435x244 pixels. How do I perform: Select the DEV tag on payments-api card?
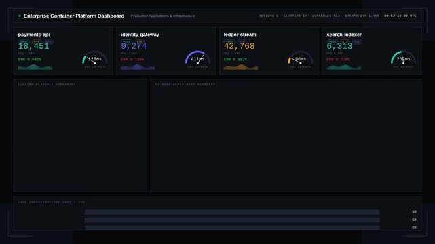point(48,41)
